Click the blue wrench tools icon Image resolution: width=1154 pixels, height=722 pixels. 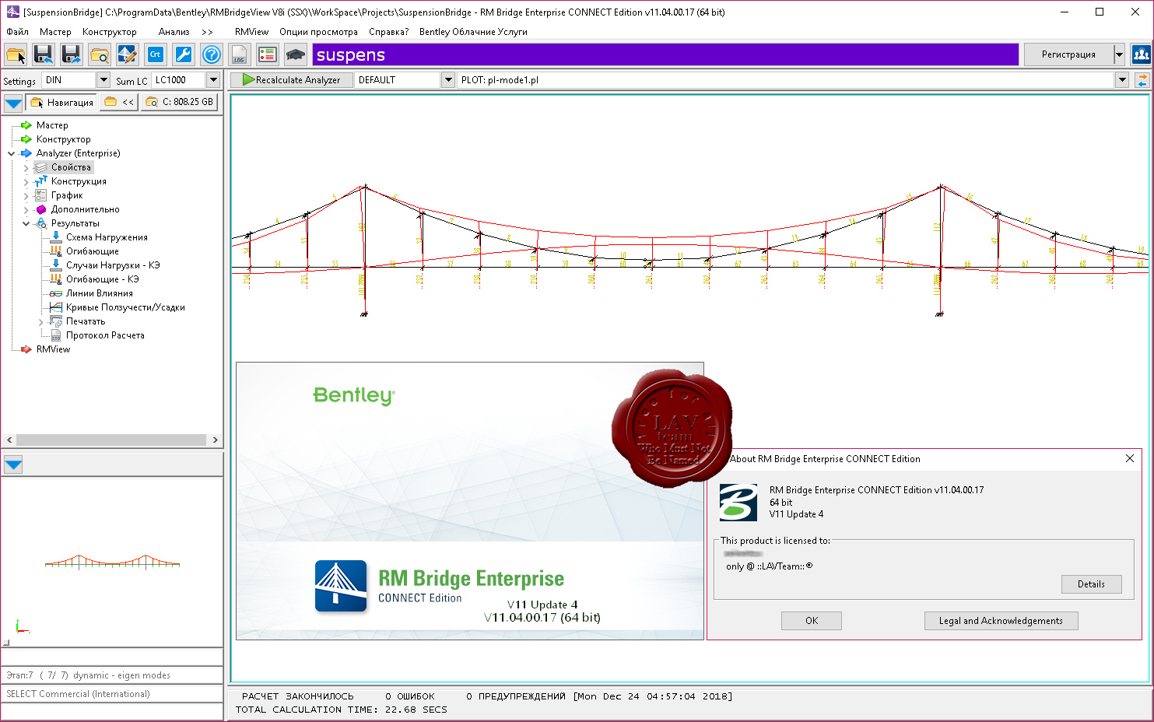[x=183, y=54]
